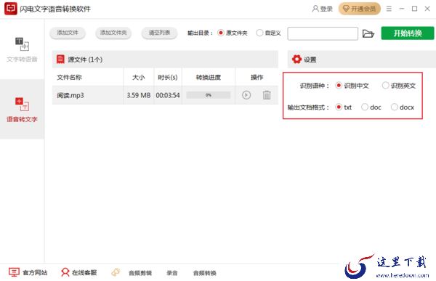Set output format to doc

point(371,107)
